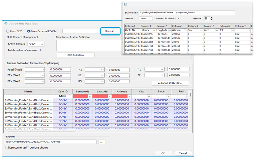Click the empty EO file field beside Browse
The width and height of the screenshot is (254, 158).
[81, 31]
